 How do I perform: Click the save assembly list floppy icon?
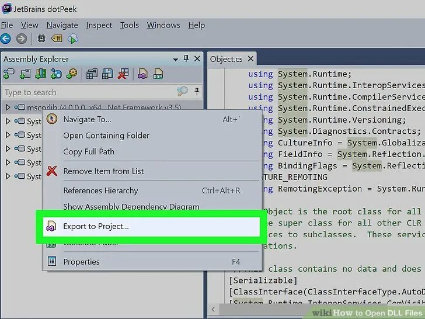[x=107, y=74]
